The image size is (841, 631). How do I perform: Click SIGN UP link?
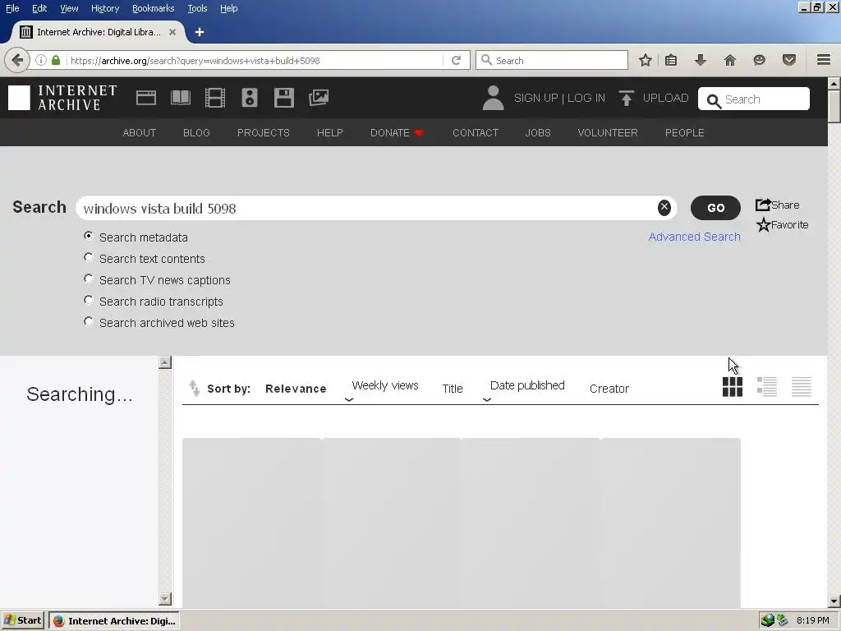(x=535, y=98)
